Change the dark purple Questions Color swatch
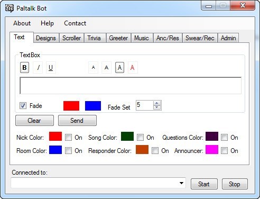 click(x=212, y=137)
